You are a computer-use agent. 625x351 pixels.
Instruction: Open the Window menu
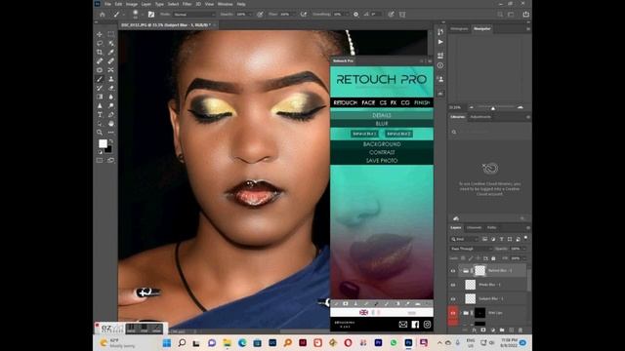point(225,4)
